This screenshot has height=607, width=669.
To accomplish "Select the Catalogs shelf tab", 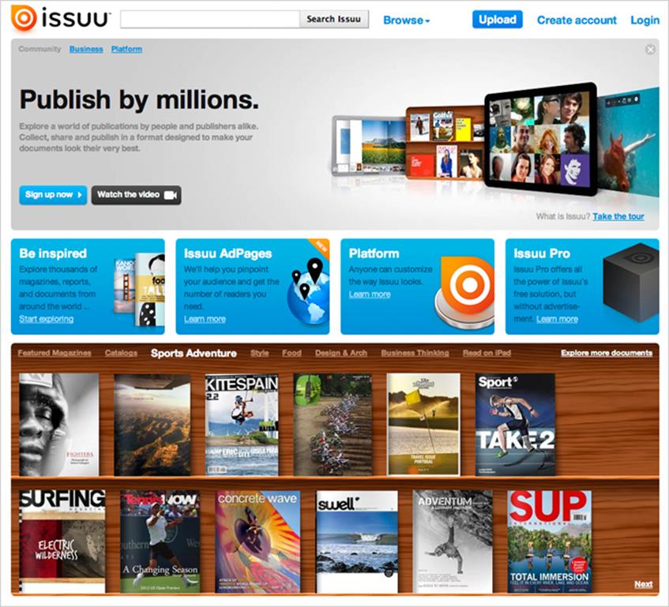I will point(121,353).
